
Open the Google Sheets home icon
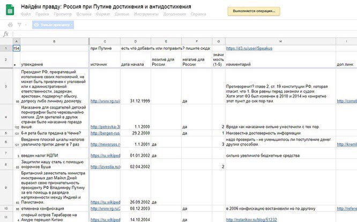click(x=10, y=10)
